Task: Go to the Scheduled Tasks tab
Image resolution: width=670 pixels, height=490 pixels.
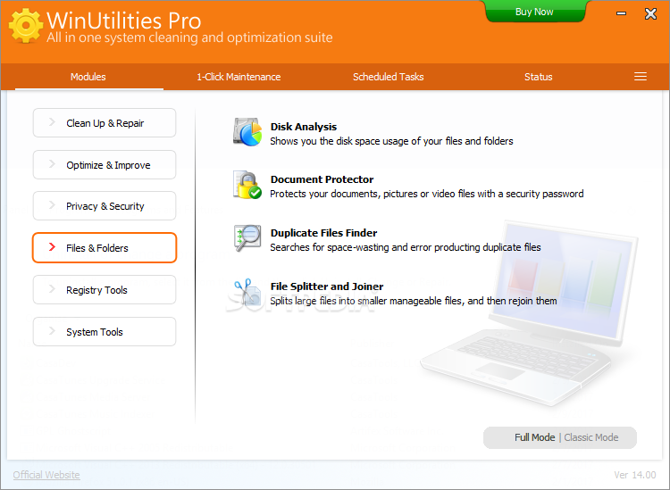Action: click(x=388, y=77)
